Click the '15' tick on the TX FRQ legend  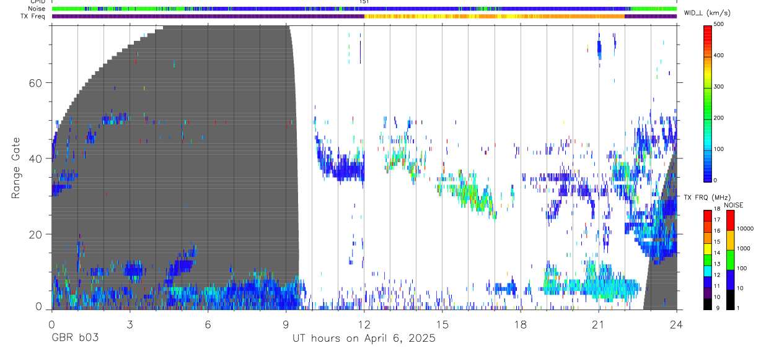(717, 242)
